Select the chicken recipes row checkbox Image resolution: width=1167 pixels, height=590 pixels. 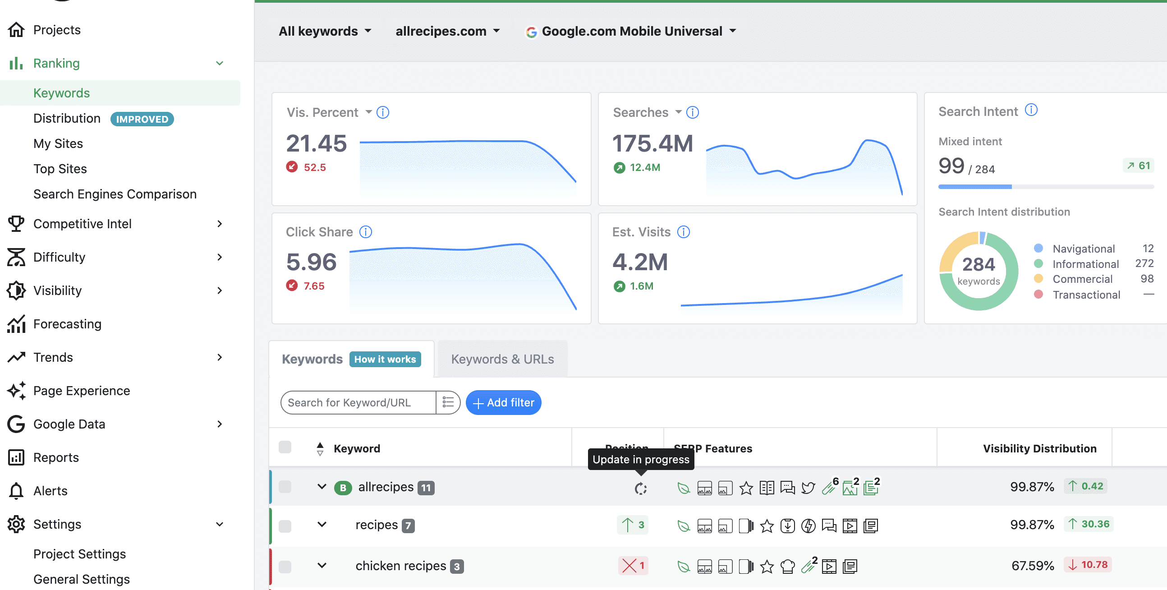tap(285, 567)
